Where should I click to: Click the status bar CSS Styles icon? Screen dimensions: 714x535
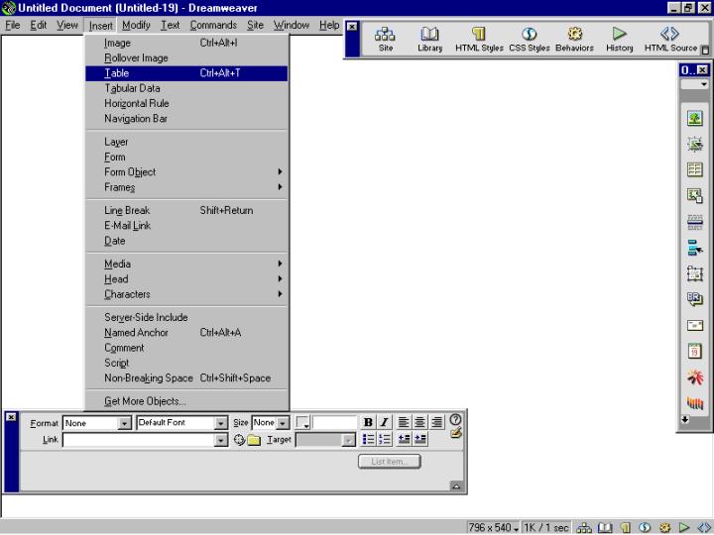645,528
